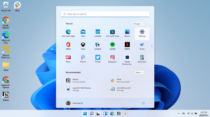
Task: Open recommended Slack recently added item
Action: click(x=120, y=81)
